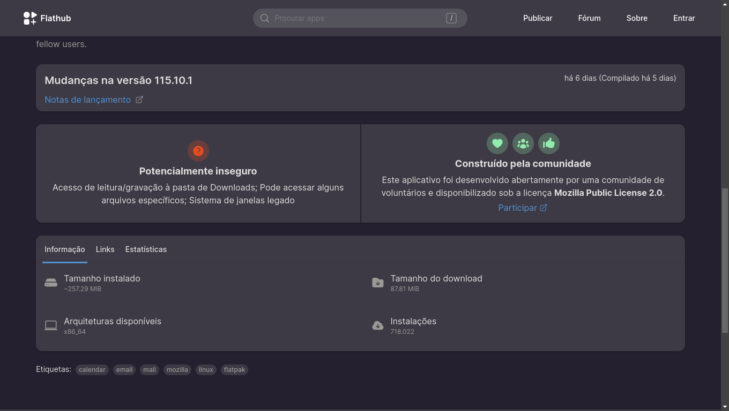This screenshot has width=729, height=411.
Task: Click the search magnifier in the search bar
Action: point(264,18)
